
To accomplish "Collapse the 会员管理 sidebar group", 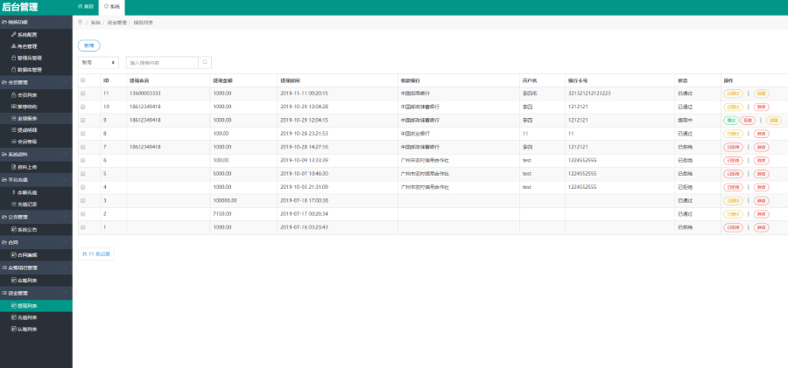I will pyautogui.click(x=36, y=81).
